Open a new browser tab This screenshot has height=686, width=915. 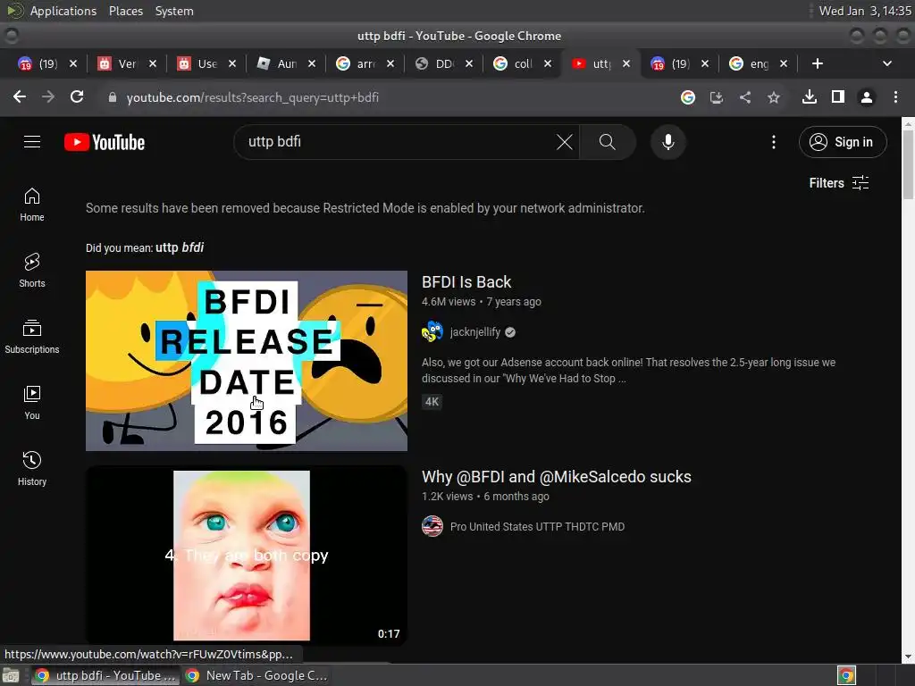(818, 63)
